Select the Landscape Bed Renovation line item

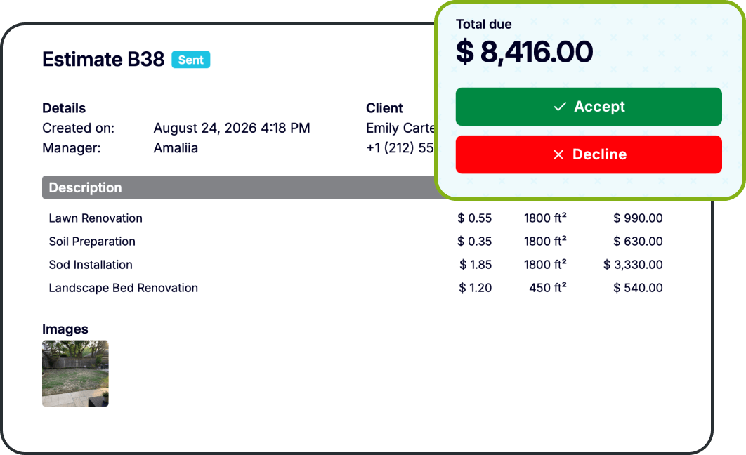pos(355,288)
